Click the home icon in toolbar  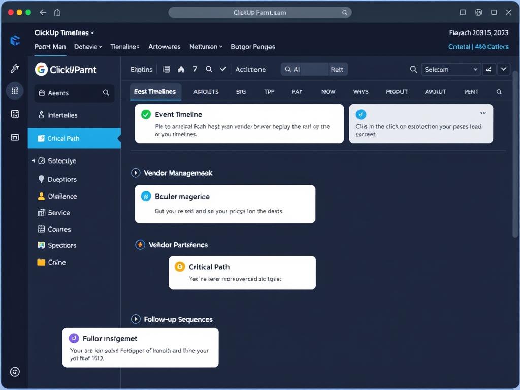(x=181, y=69)
